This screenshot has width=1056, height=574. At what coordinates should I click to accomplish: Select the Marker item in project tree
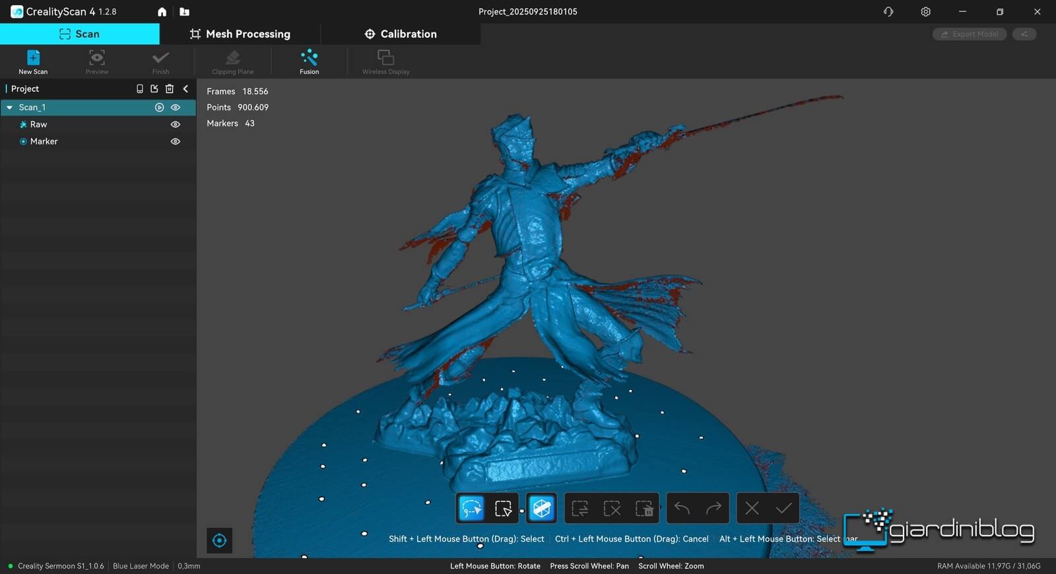(44, 141)
